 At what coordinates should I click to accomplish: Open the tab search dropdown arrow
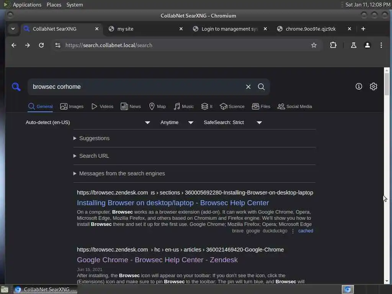pyautogui.click(x=13, y=29)
